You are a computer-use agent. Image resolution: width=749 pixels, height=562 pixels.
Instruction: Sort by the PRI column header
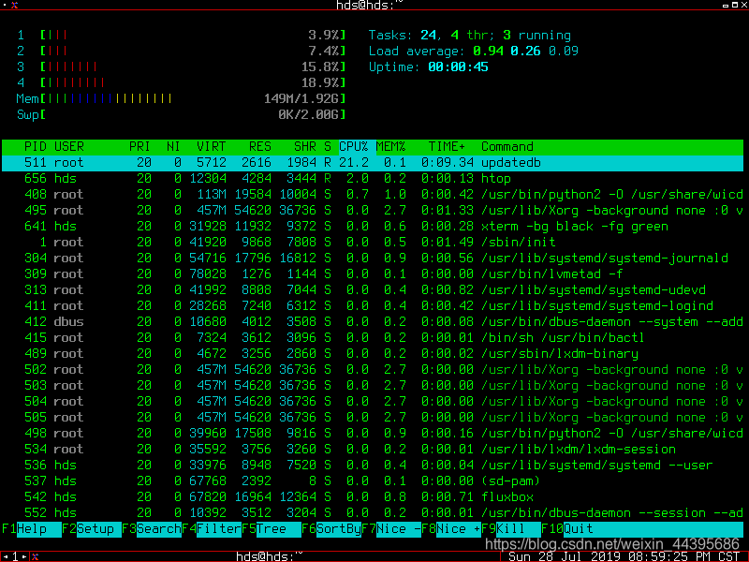click(x=140, y=147)
